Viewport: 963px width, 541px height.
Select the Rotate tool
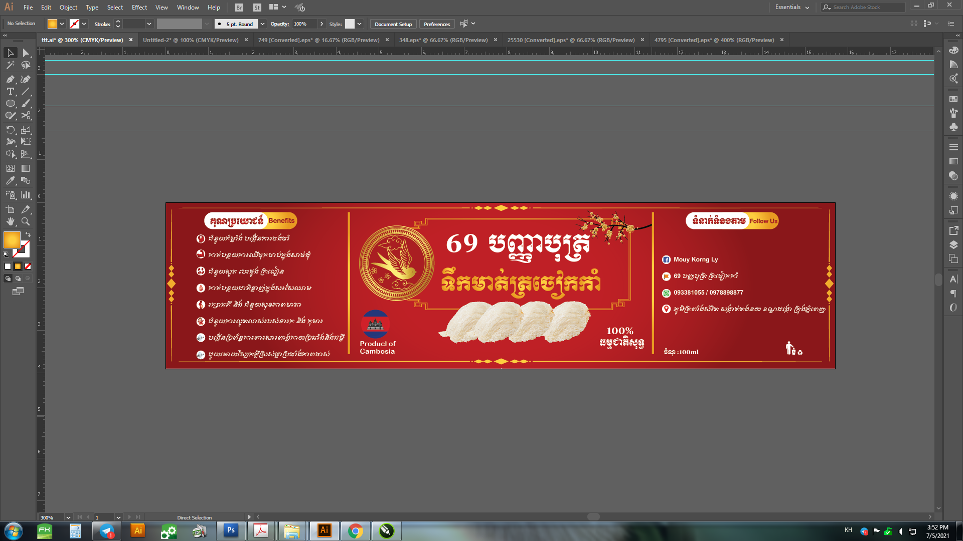(x=10, y=130)
